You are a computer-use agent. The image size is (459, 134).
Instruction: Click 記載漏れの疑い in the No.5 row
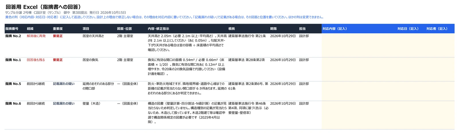click(x=64, y=84)
